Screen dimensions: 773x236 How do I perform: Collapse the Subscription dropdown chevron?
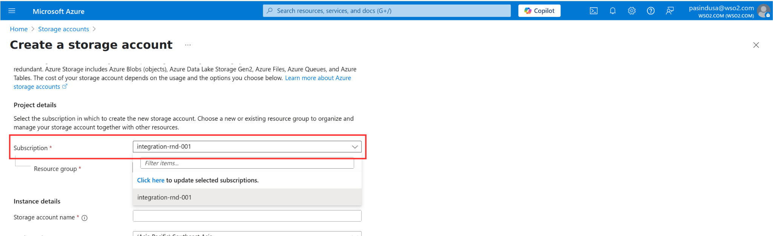355,147
